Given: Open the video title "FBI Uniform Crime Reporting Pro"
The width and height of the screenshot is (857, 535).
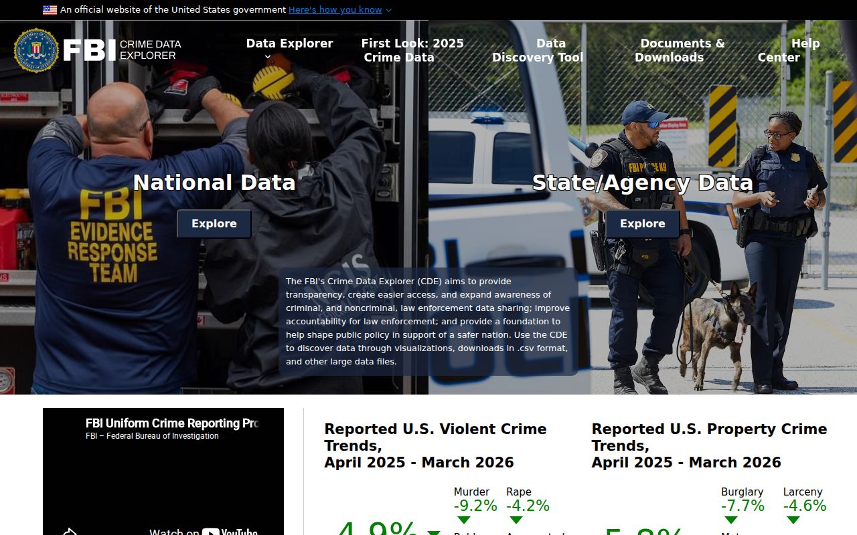Looking at the screenshot, I should 172,423.
